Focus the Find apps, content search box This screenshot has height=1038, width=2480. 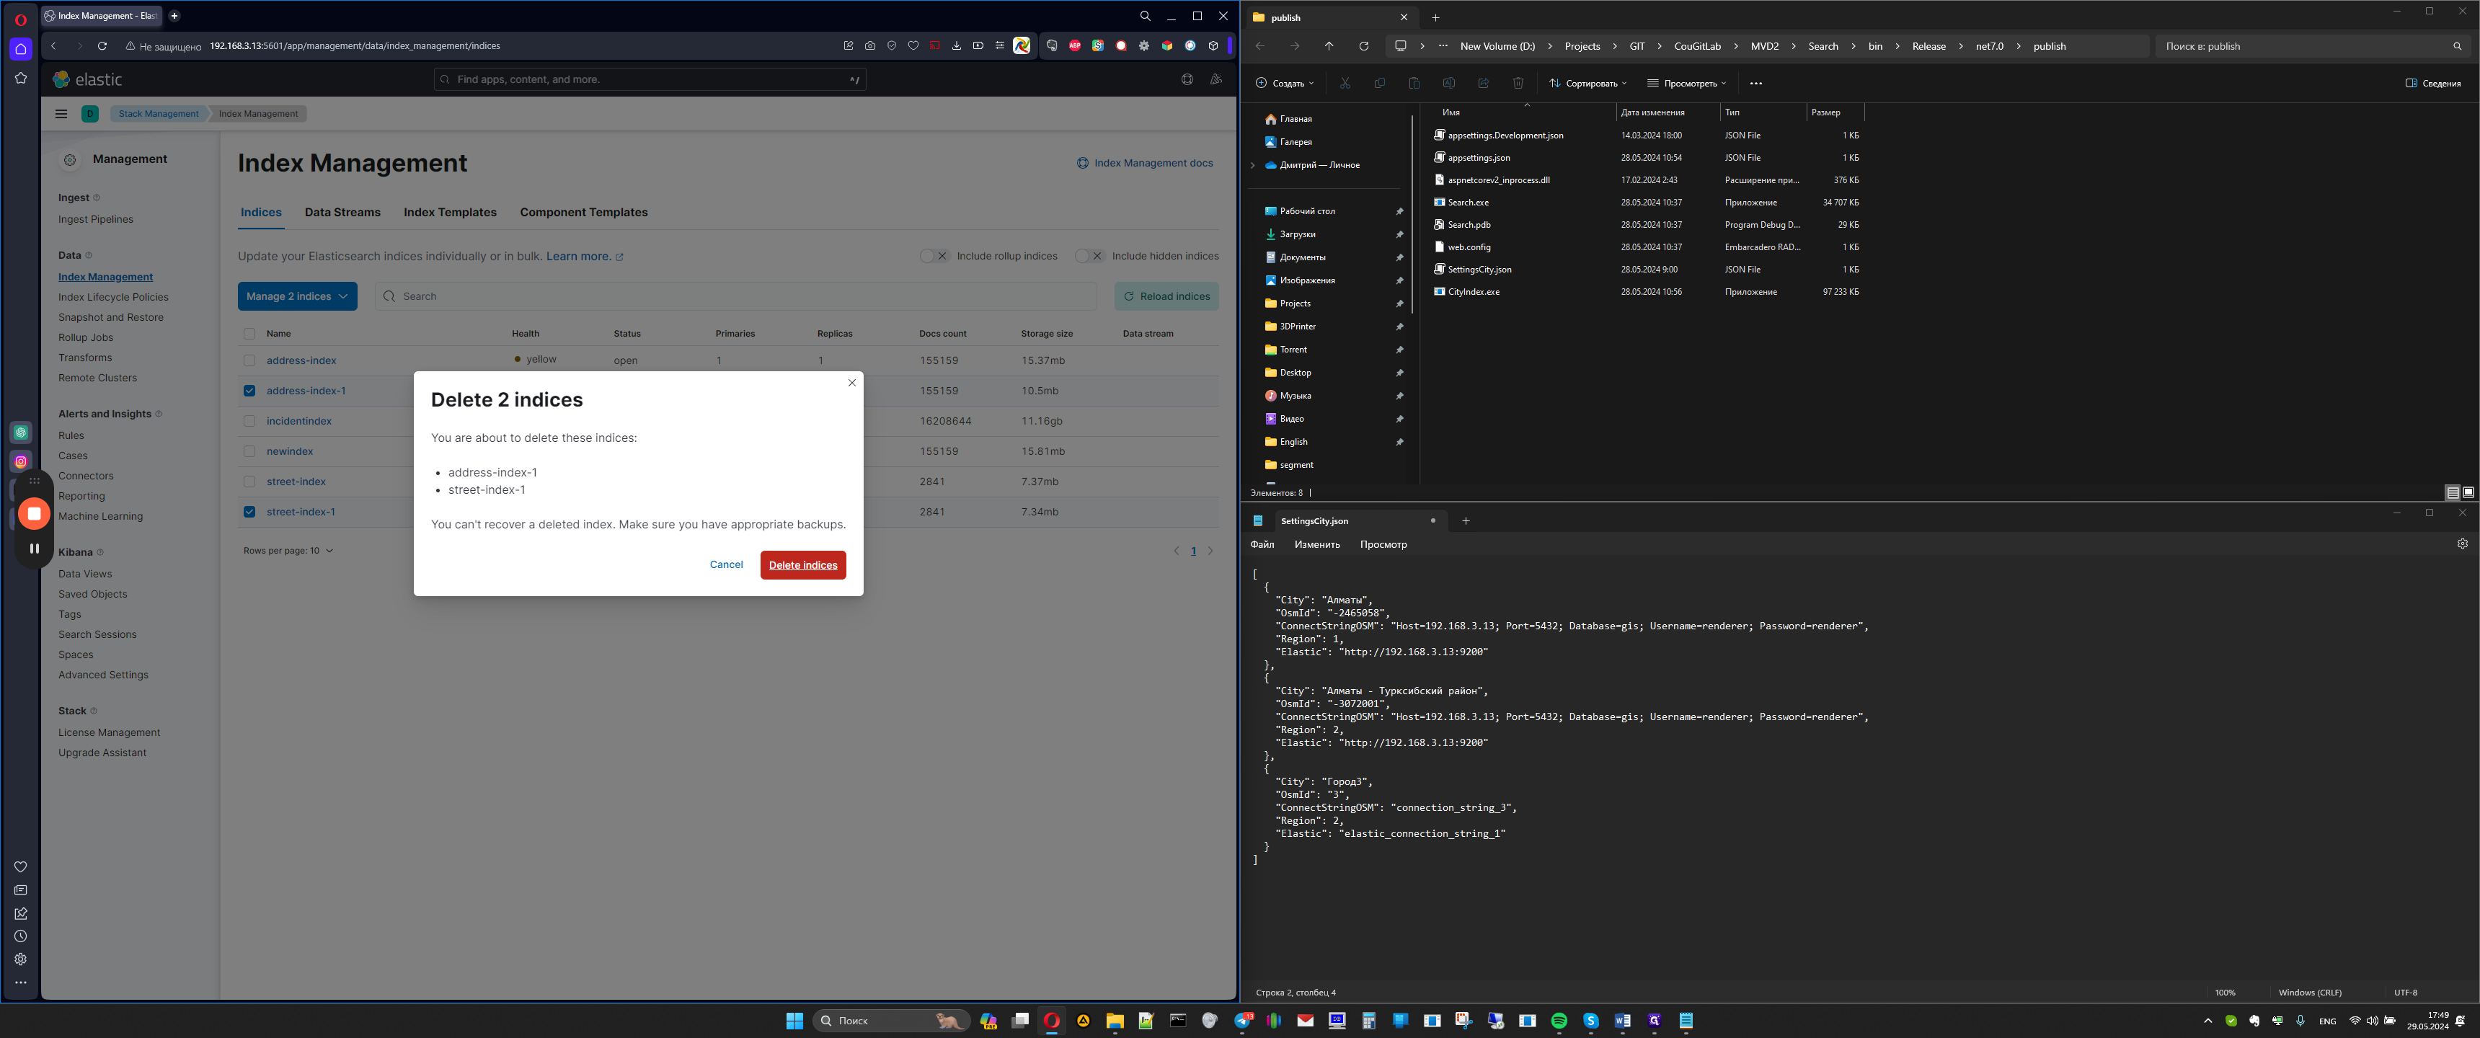point(650,80)
